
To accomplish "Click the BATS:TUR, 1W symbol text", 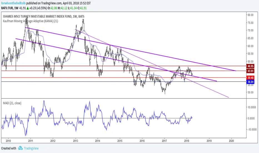I will coord(9,8).
